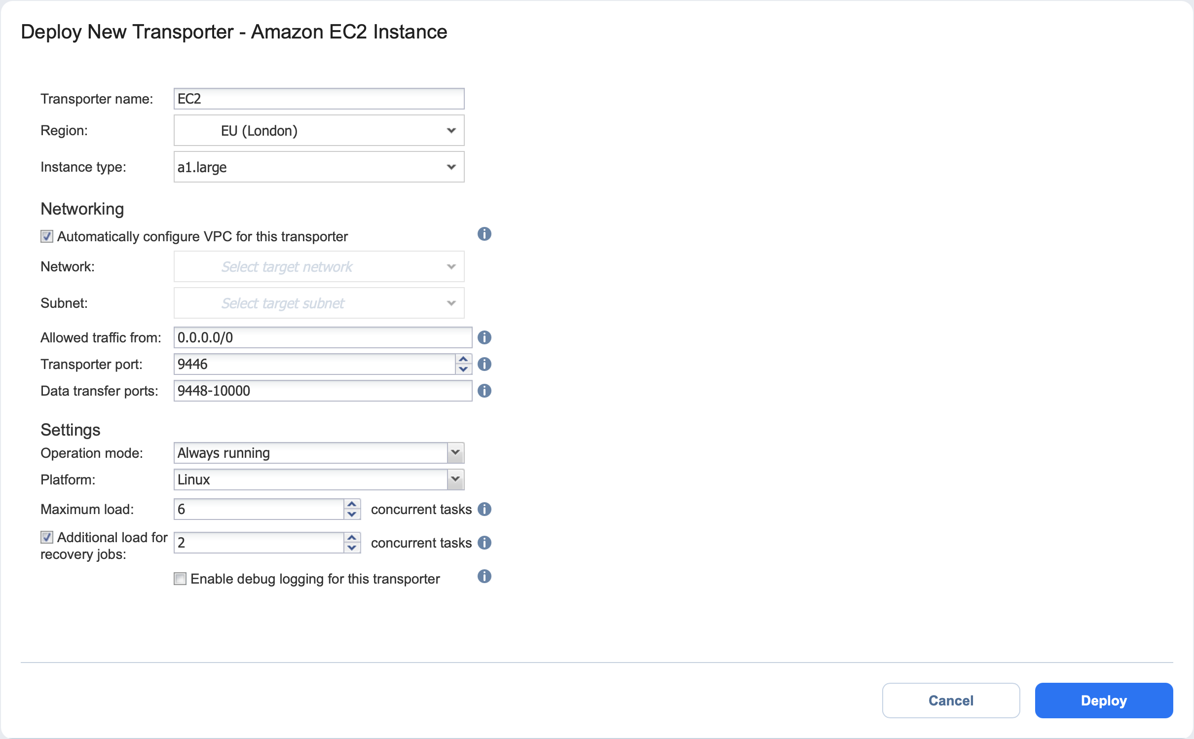Click info icon beside debug logging option
The image size is (1194, 739).
(x=484, y=576)
